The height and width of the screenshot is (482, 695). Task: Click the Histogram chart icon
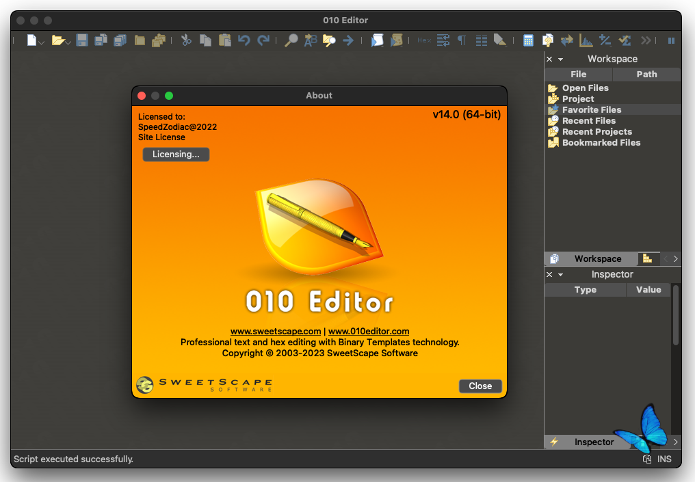pyautogui.click(x=586, y=40)
